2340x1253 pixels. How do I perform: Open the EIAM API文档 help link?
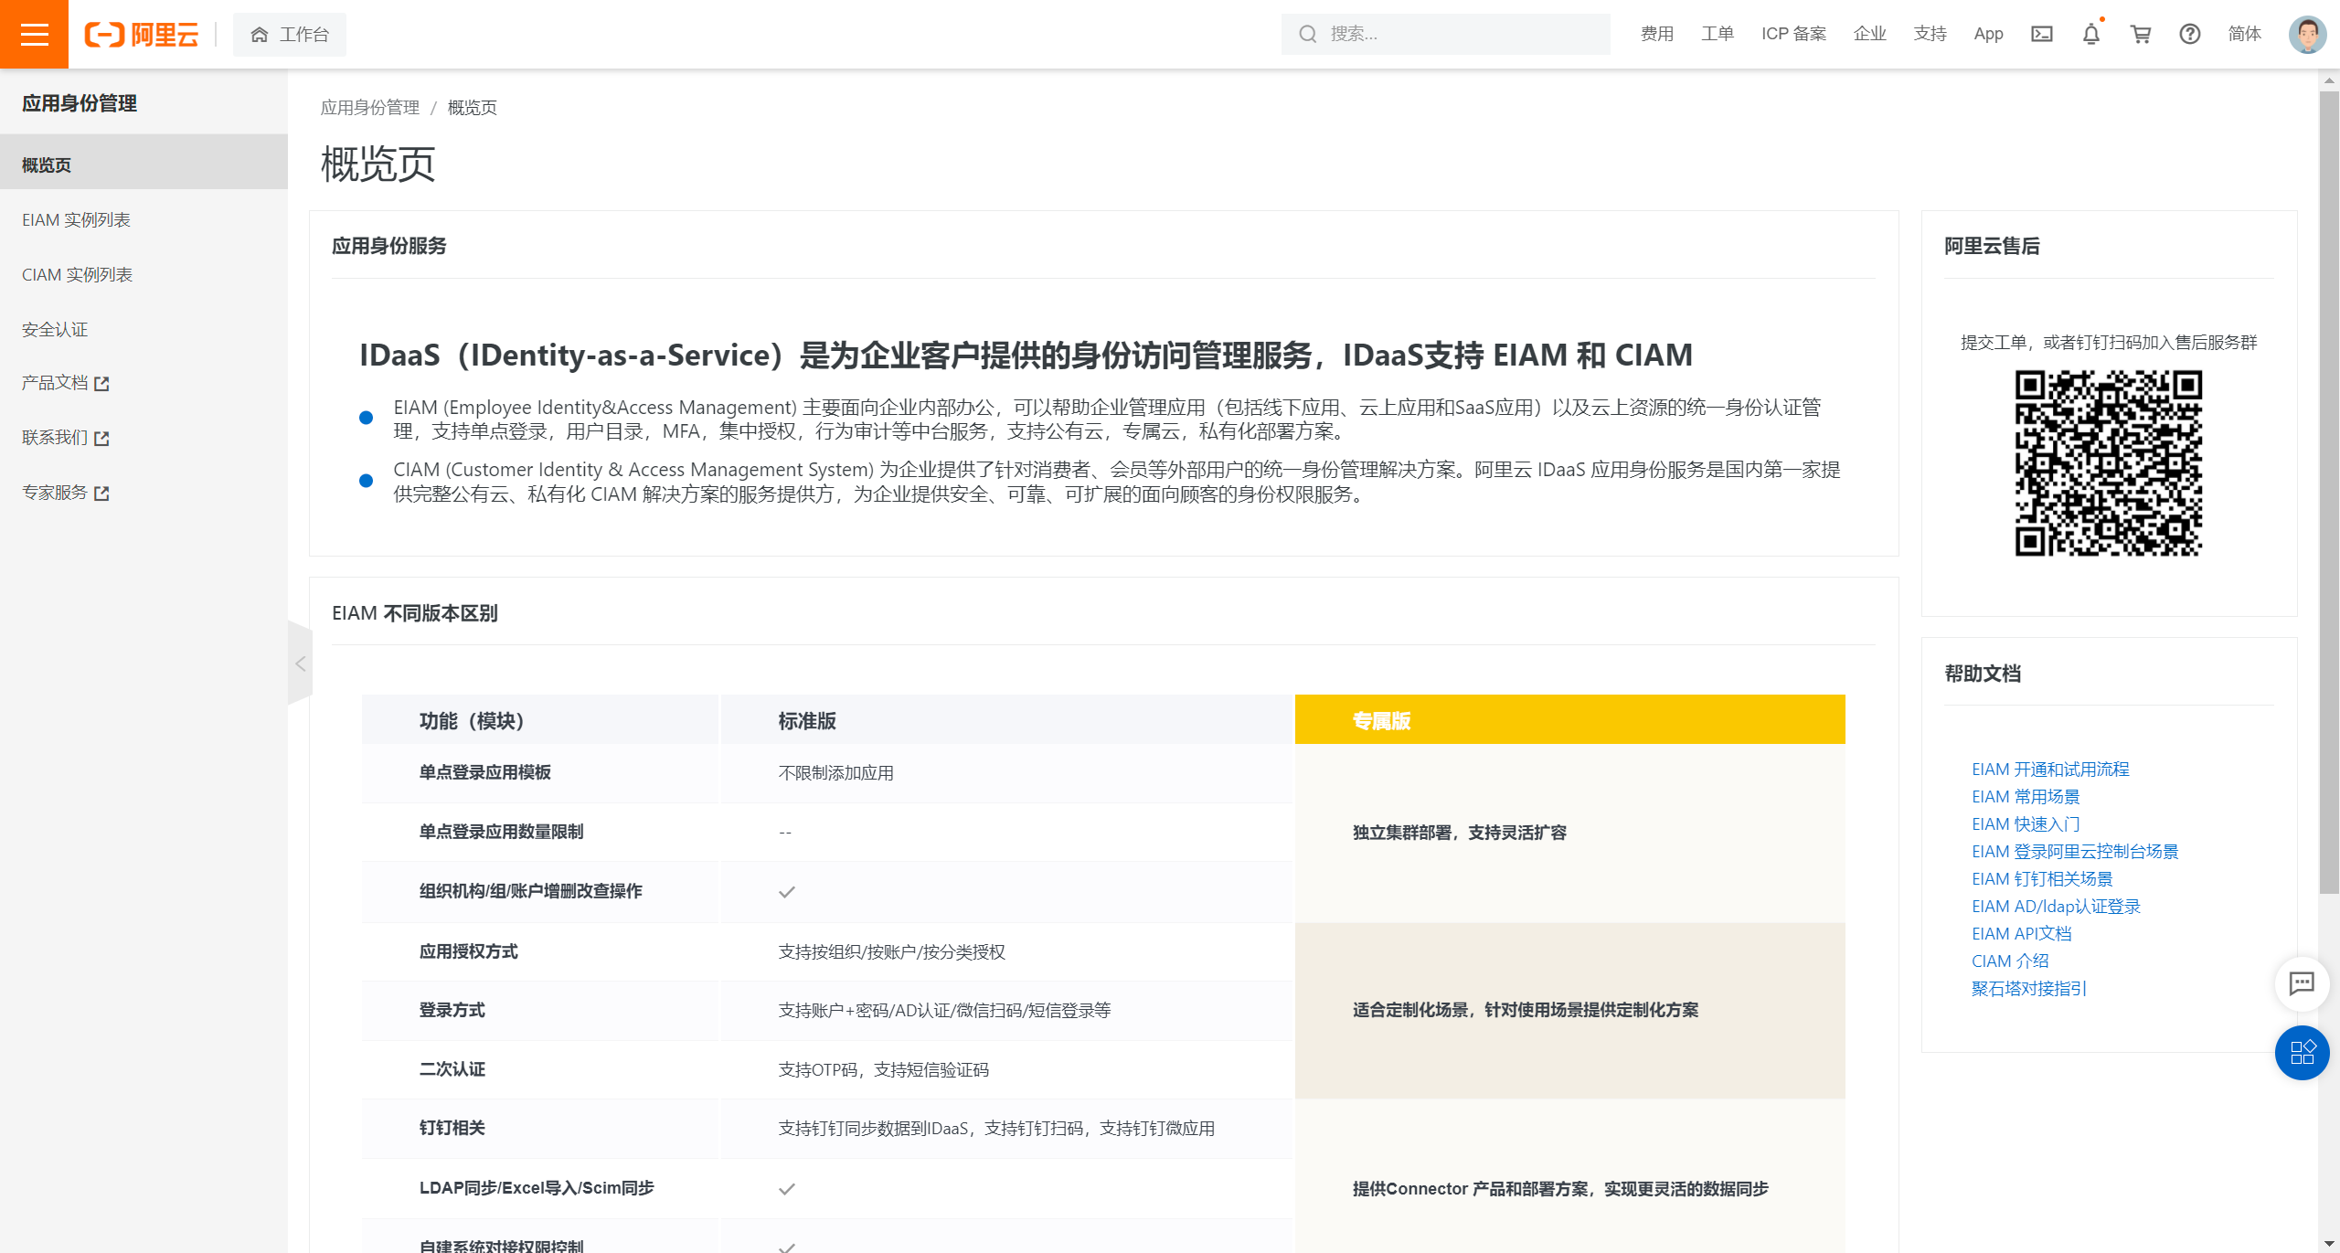pyautogui.click(x=2022, y=933)
